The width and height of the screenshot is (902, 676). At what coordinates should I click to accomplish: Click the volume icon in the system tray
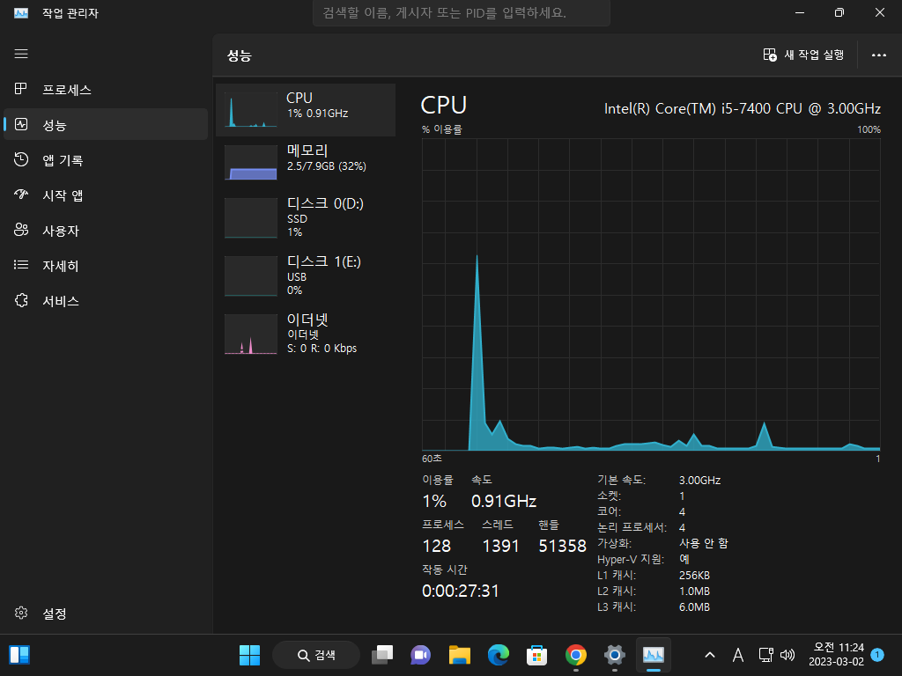tap(787, 655)
